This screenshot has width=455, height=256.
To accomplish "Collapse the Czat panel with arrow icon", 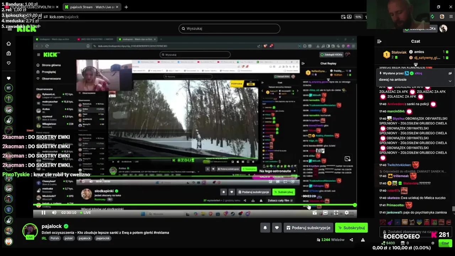I will (379, 41).
